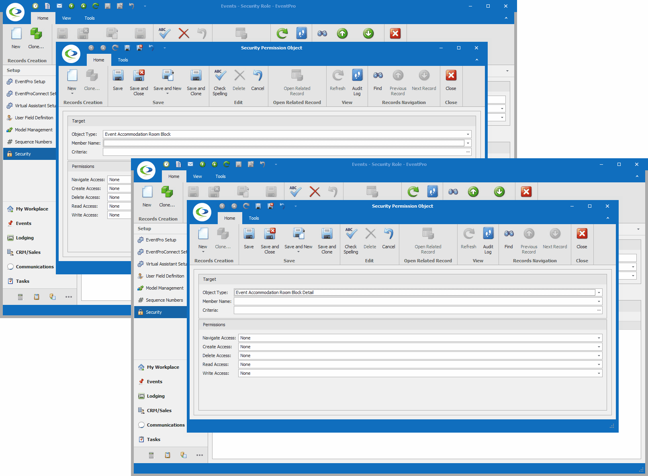Screen dimensions: 648x476
Task: Open View tab in front Security Role window
Action: [197, 176]
